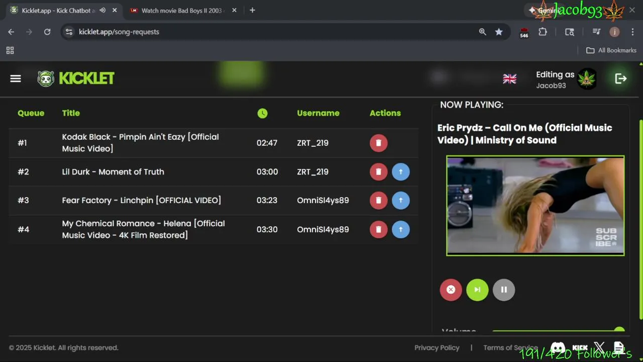Open the Extensions puzzle icon

[x=543, y=32]
